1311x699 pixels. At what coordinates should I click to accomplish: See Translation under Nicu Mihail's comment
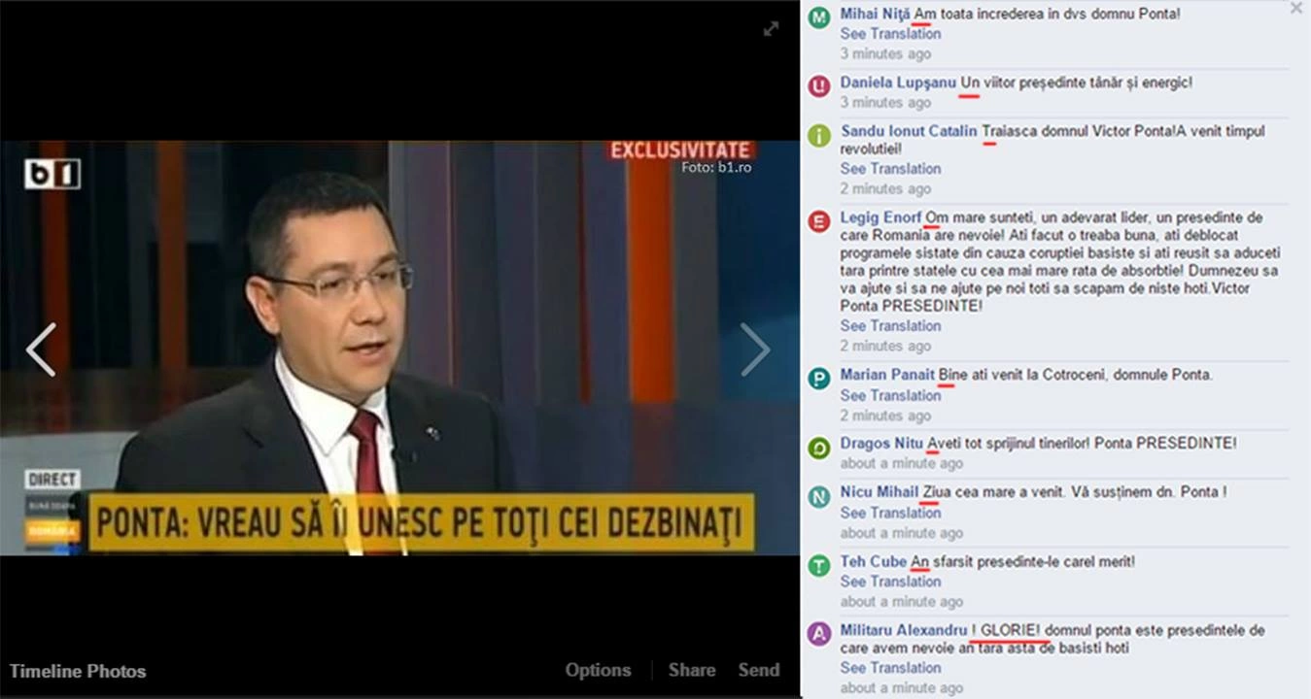[x=890, y=513]
